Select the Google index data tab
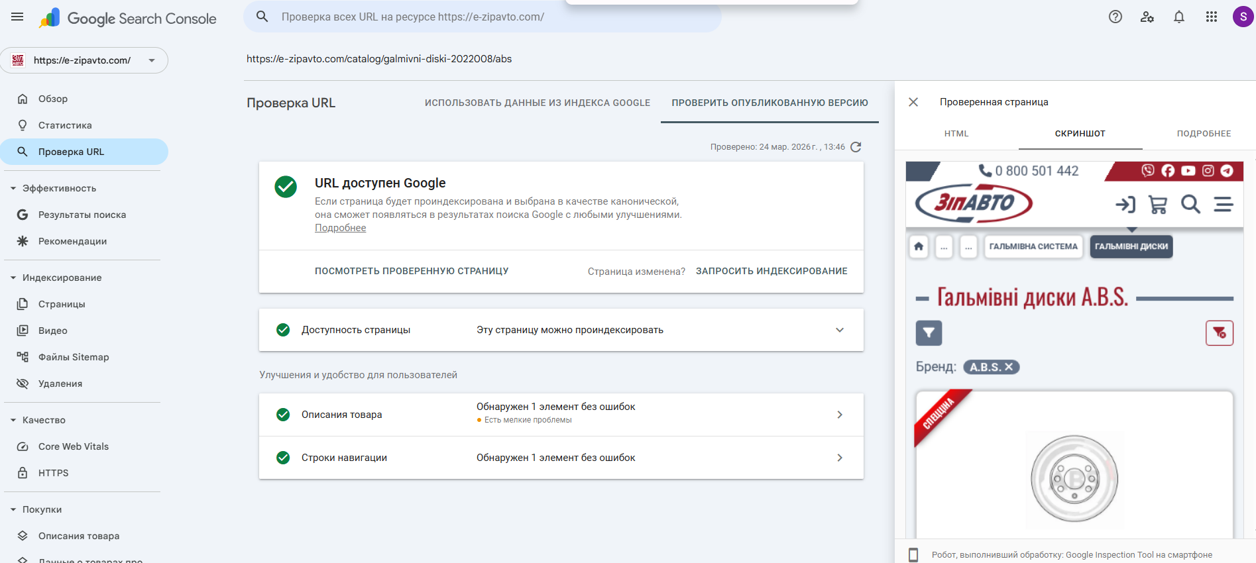The height and width of the screenshot is (563, 1256). [x=538, y=103]
